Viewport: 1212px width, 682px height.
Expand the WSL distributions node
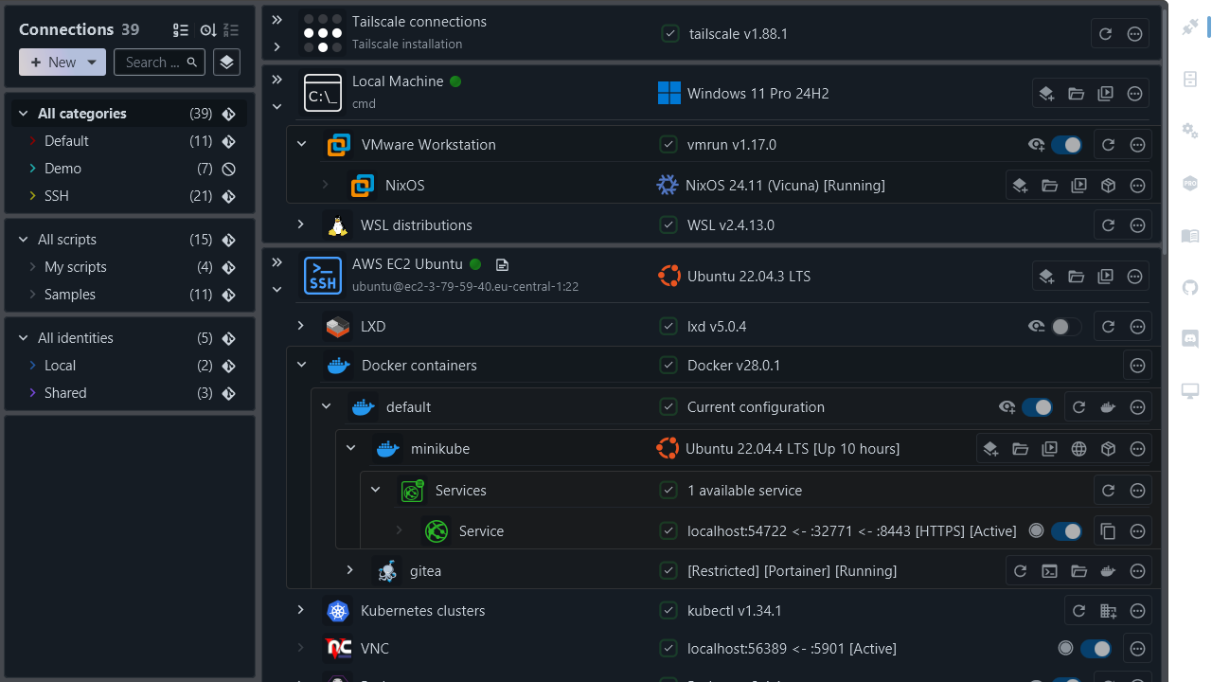[x=300, y=225]
